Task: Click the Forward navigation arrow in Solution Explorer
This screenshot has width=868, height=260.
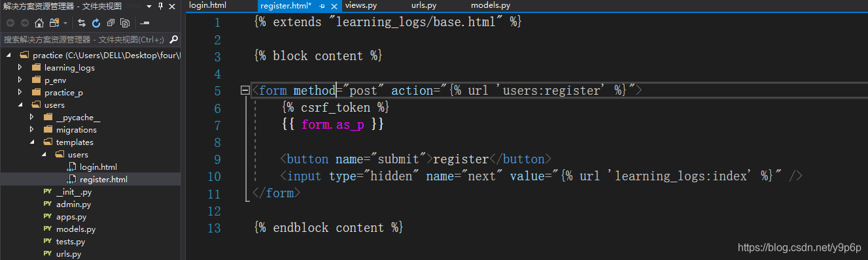Action: coord(24,23)
